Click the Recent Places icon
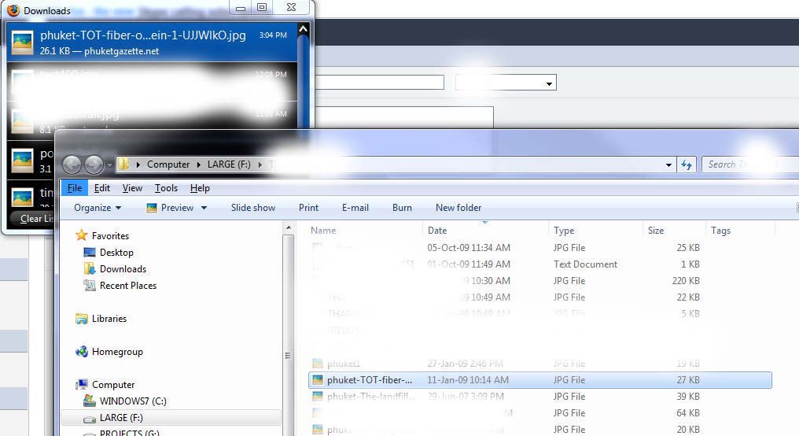Screen dimensions: 799x436 pyautogui.click(x=90, y=285)
